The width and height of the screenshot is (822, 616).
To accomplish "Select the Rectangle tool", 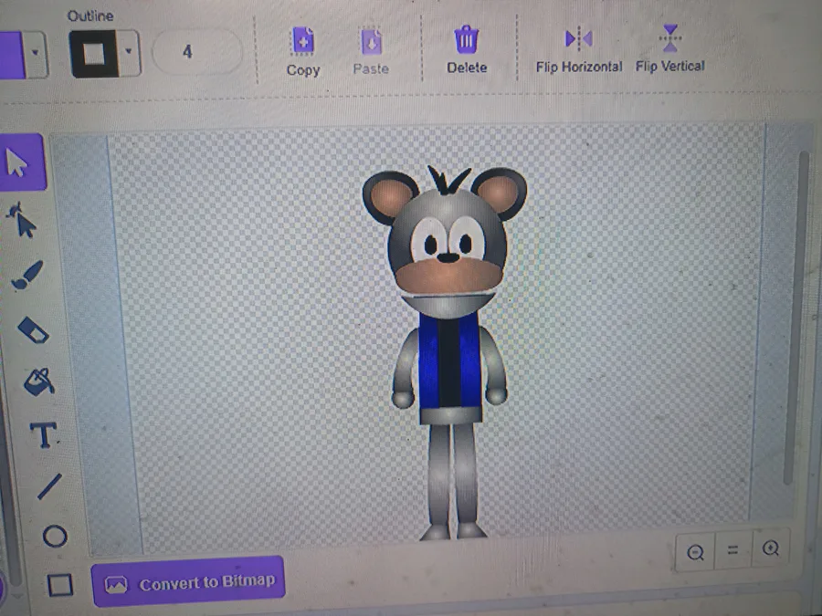I will point(59,585).
